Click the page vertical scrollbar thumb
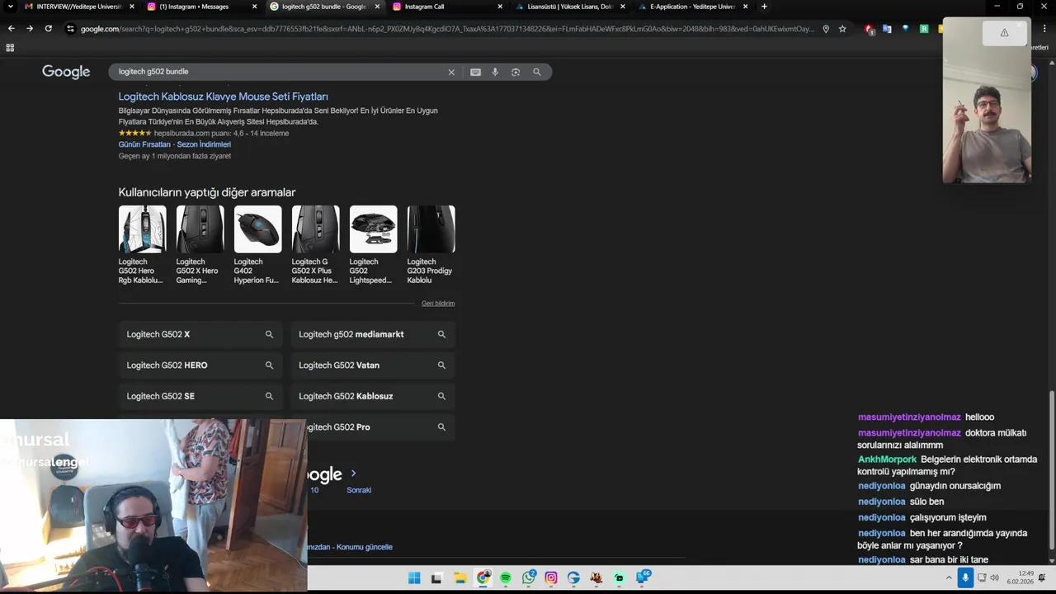 coord(1051,470)
